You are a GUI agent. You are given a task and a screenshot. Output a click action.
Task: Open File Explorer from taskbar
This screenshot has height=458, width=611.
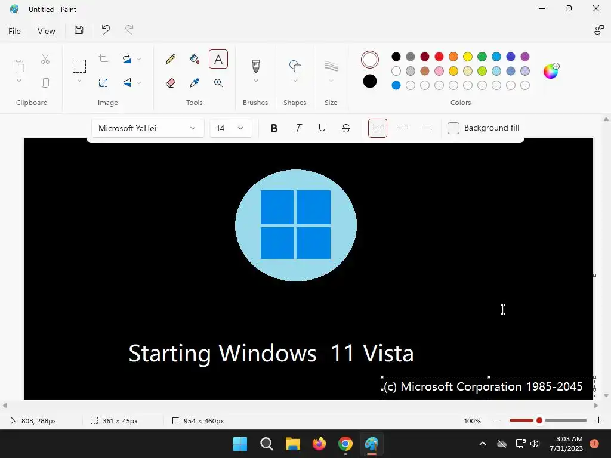tap(292, 444)
